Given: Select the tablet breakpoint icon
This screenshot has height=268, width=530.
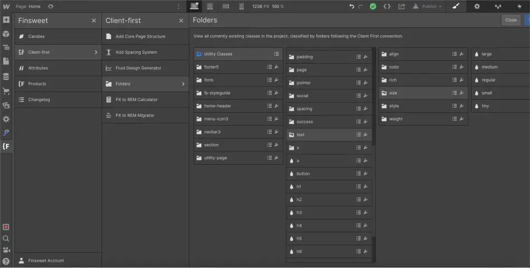Looking at the screenshot, I should pos(210,6).
